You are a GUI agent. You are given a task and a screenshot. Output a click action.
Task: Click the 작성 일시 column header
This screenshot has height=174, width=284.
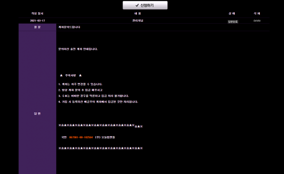pyautogui.click(x=37, y=13)
